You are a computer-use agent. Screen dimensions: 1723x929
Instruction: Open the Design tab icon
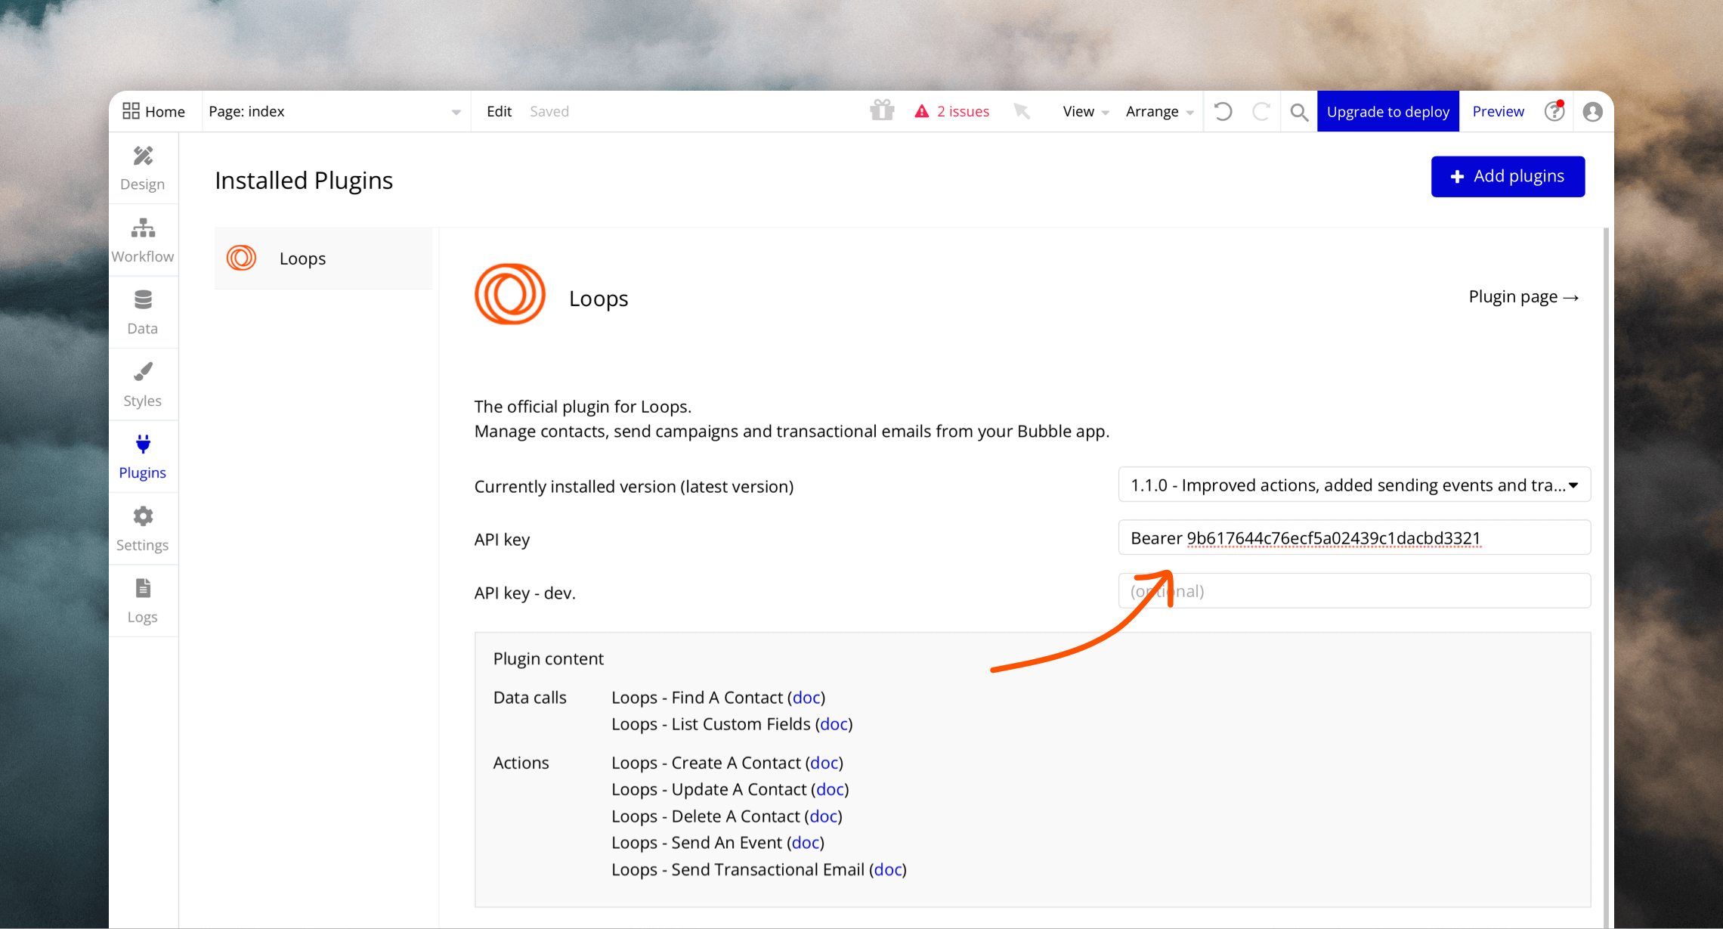pos(143,156)
